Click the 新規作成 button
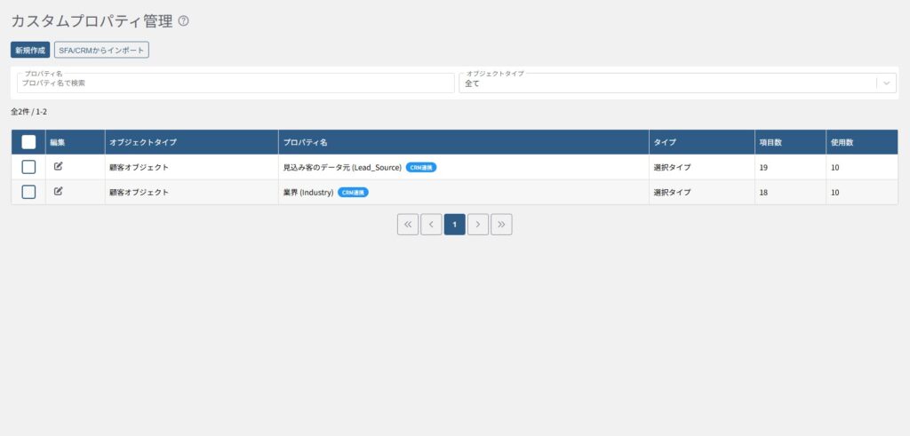Image resolution: width=910 pixels, height=436 pixels. tap(30, 51)
